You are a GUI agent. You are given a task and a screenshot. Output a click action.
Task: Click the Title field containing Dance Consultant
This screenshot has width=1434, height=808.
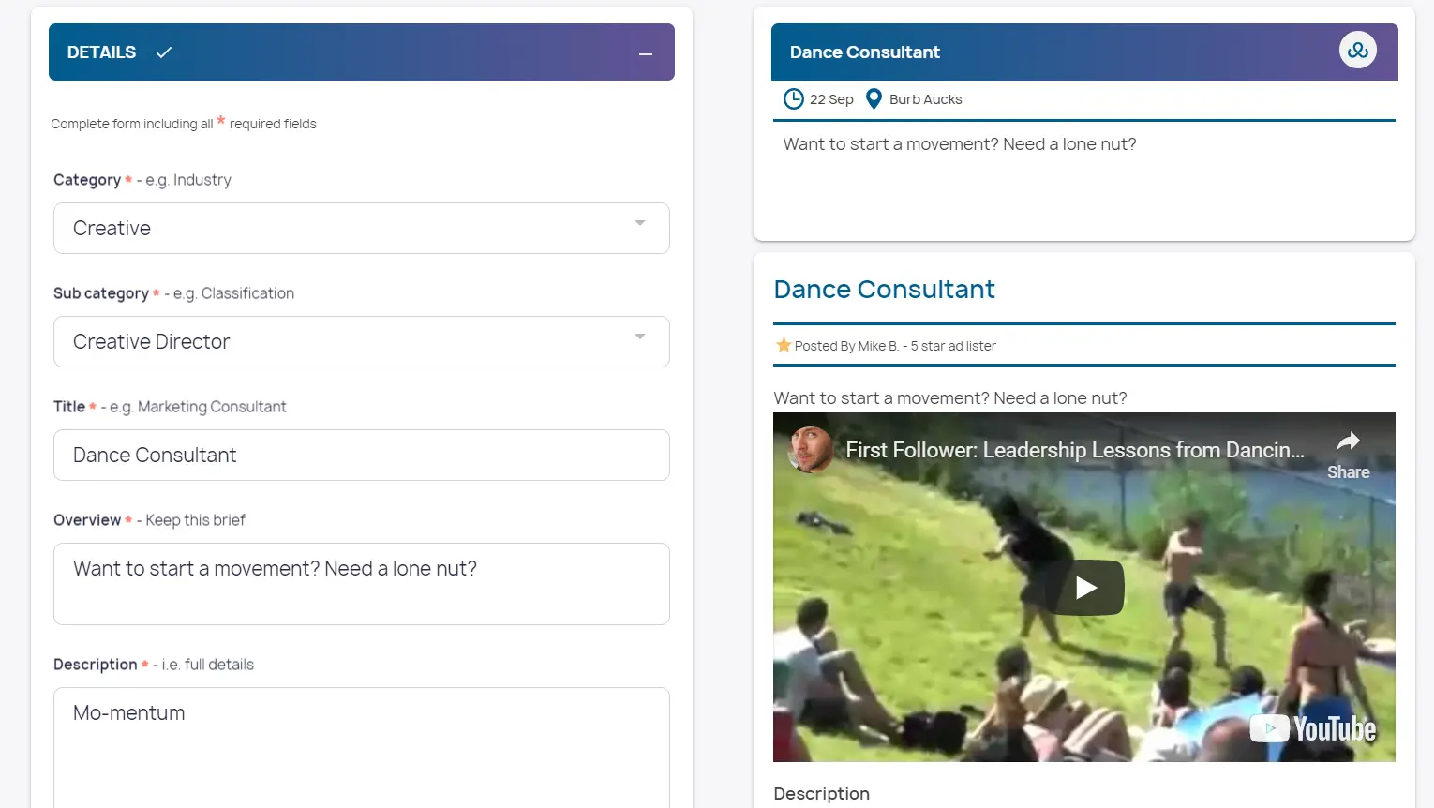point(361,455)
